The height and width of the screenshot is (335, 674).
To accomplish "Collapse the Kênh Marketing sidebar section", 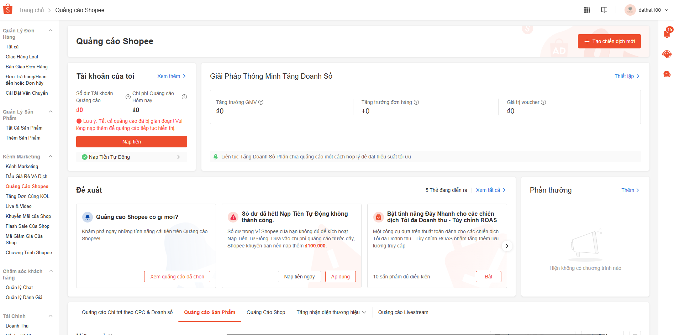I will pos(51,157).
